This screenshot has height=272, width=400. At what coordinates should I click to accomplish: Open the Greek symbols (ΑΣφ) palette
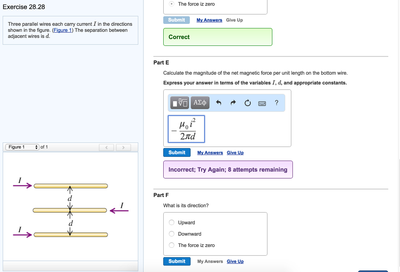[x=200, y=102]
